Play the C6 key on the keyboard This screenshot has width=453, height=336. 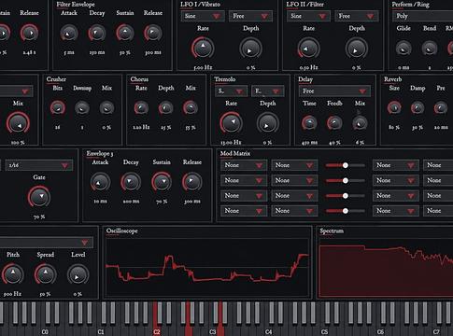click(380, 330)
